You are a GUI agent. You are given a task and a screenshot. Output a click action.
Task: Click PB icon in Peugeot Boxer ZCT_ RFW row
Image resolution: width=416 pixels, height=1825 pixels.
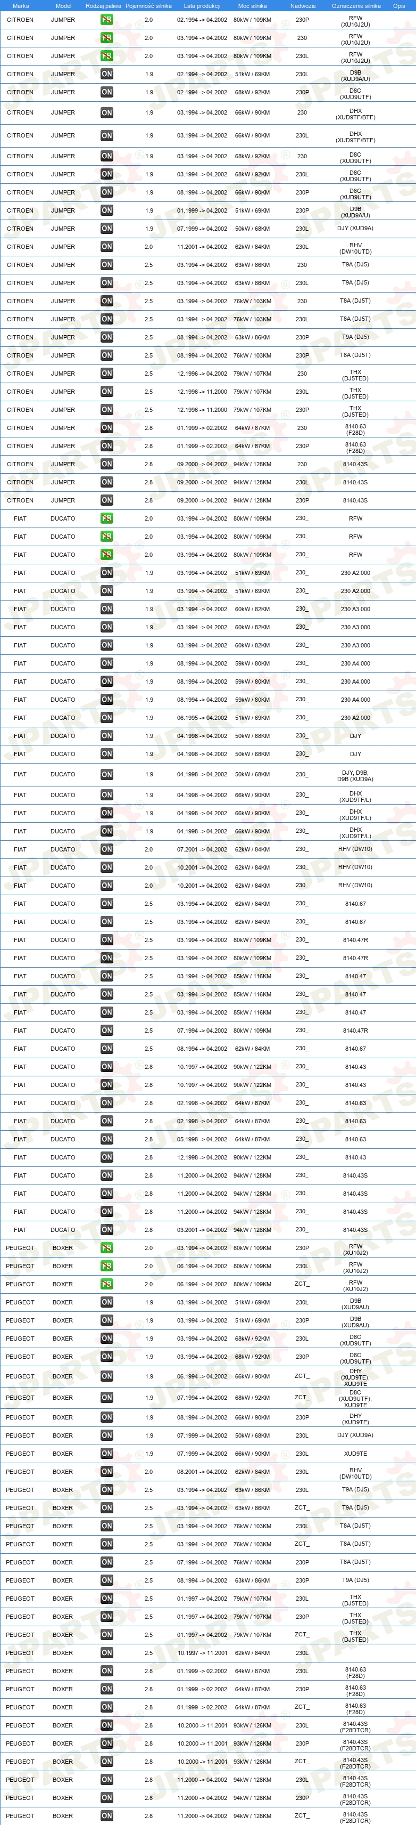coord(107,1285)
